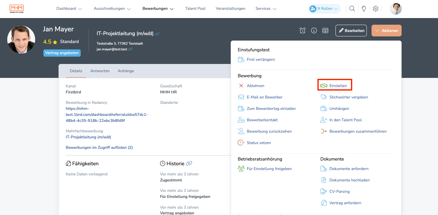Open Veranstaltungen in navigation
This screenshot has width=438, height=215.
pos(230,9)
